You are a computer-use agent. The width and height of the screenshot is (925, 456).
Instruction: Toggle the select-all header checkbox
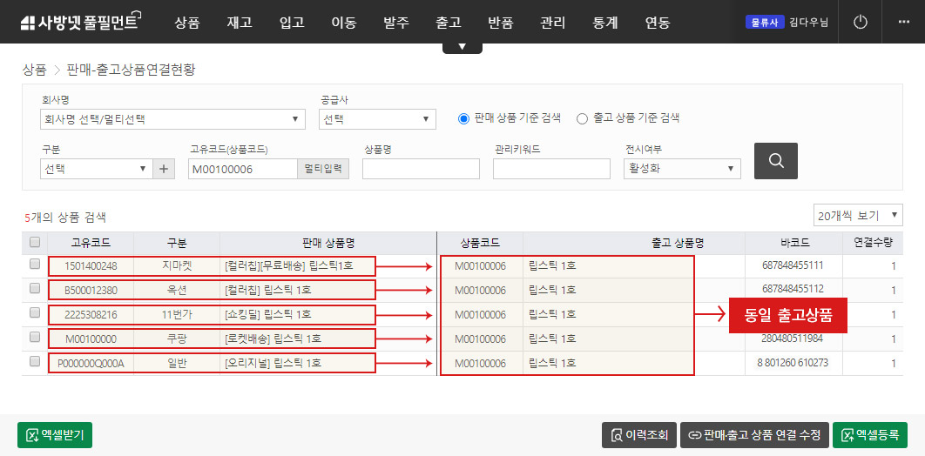pyautogui.click(x=35, y=243)
